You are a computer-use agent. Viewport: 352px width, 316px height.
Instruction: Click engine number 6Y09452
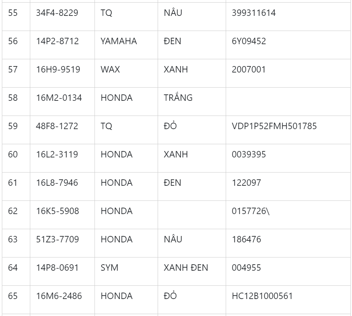coord(249,41)
